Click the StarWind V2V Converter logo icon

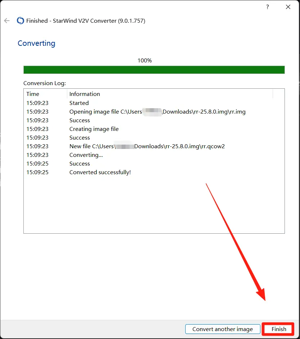click(x=21, y=21)
